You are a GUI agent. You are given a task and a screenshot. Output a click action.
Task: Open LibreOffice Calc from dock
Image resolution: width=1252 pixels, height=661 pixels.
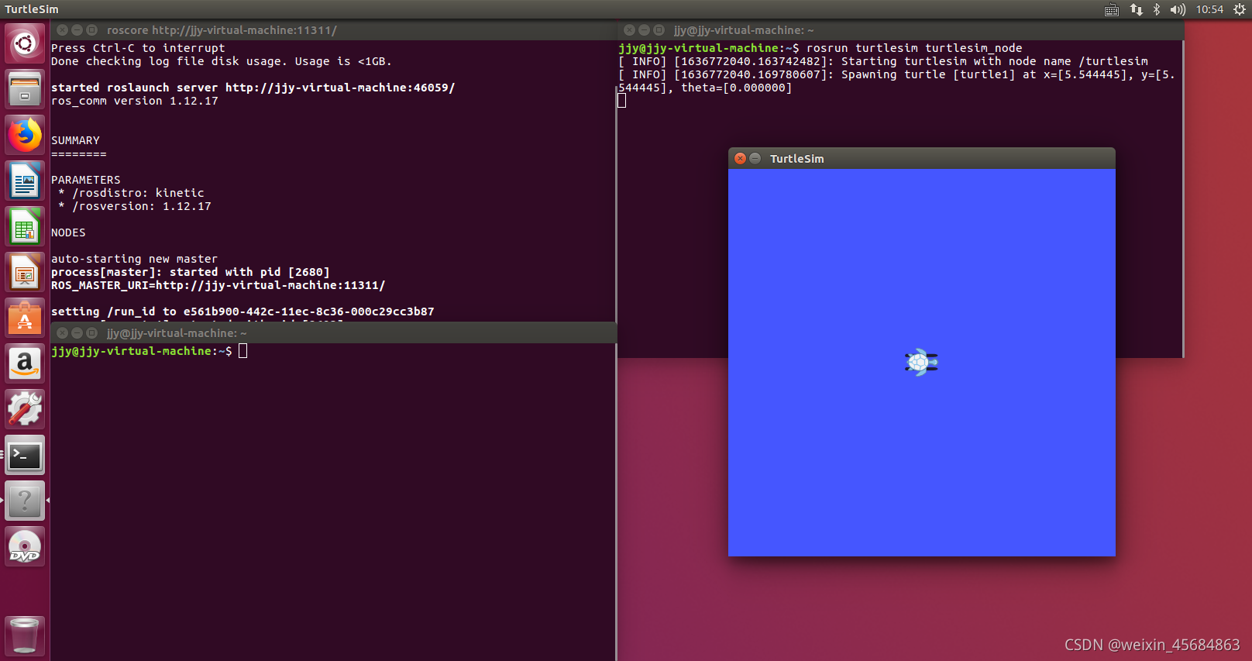pos(25,226)
